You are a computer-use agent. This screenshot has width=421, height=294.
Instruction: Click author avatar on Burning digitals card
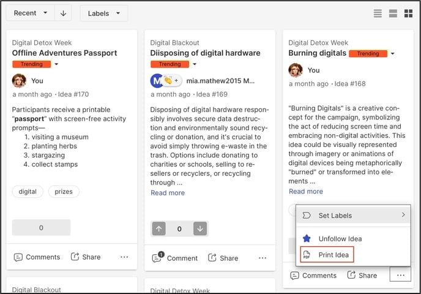tap(296, 70)
